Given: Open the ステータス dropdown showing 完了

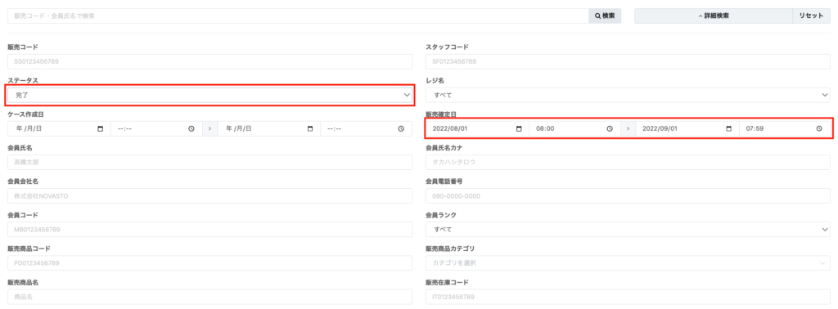Looking at the screenshot, I should [210, 95].
